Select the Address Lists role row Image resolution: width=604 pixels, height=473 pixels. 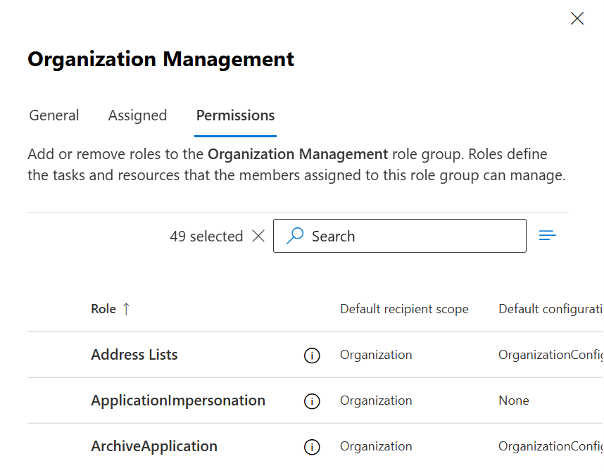[134, 355]
